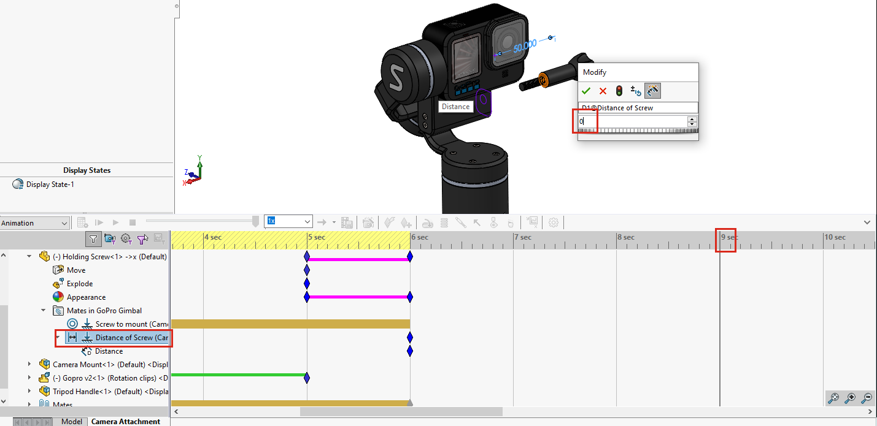Toggle the Filter Animated button

[109, 239]
